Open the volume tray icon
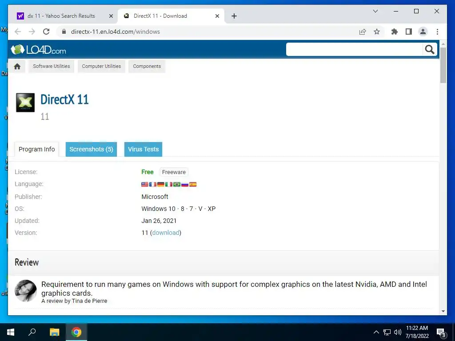 tap(398, 332)
